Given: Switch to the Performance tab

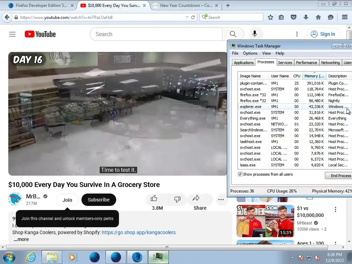Looking at the screenshot, I should [306, 63].
